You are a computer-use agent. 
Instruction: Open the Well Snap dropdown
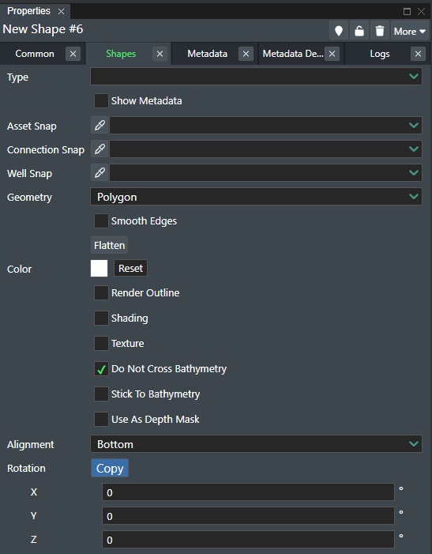266,172
